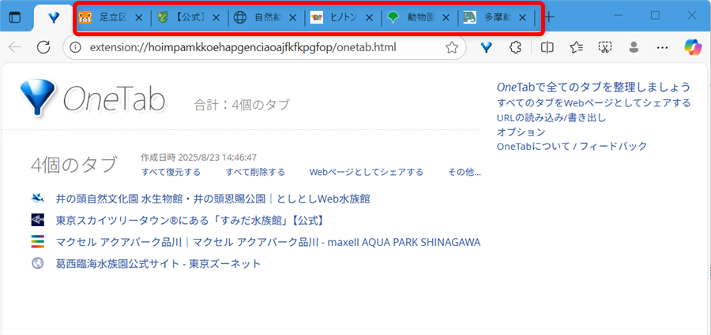Open the オプション link
The image size is (711, 335).
click(521, 132)
